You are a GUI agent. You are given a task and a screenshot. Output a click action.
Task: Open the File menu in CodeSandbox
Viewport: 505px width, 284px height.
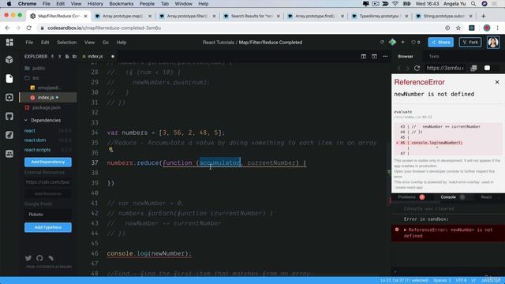click(x=29, y=42)
